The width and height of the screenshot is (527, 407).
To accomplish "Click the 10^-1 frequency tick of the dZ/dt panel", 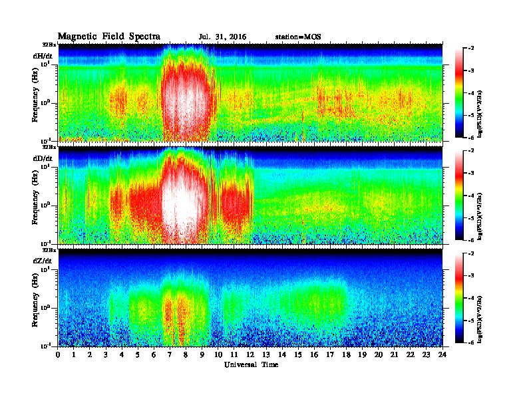I will pyautogui.click(x=45, y=346).
